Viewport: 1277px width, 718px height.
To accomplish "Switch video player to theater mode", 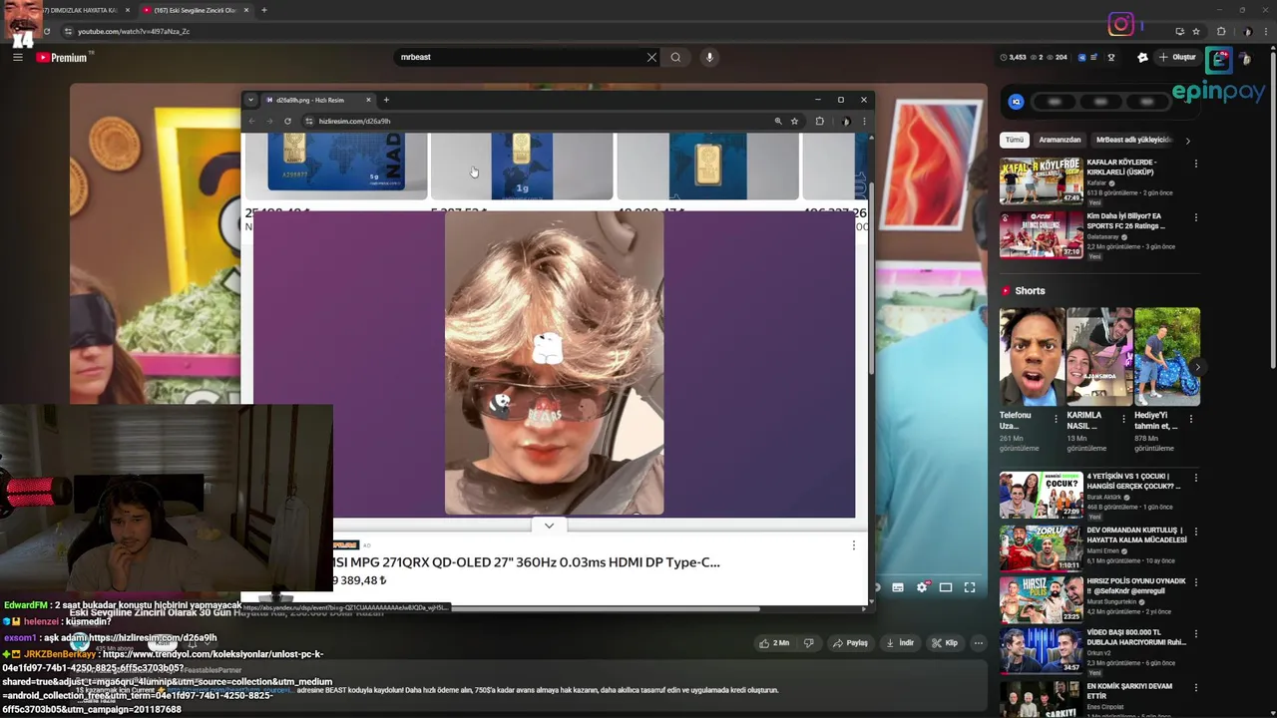I will (946, 587).
